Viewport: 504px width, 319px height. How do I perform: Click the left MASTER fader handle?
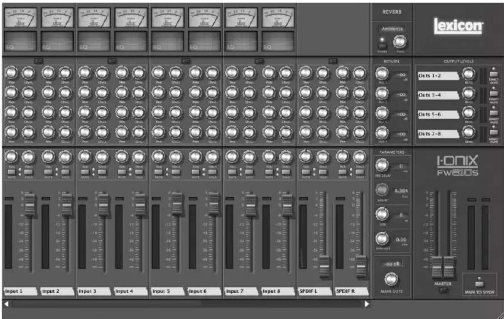click(x=436, y=267)
